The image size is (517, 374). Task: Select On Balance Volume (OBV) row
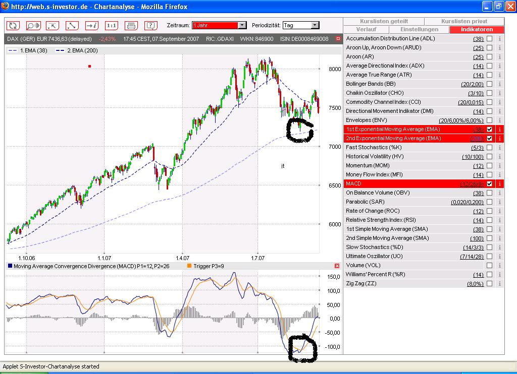[x=424, y=193]
